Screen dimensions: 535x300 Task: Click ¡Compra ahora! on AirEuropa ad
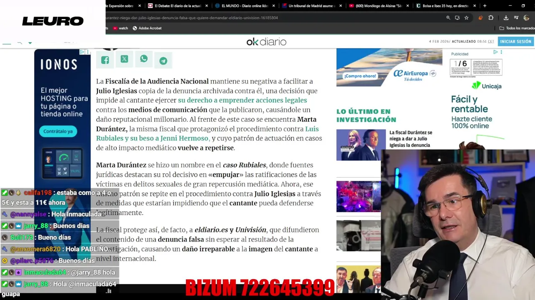tap(360, 76)
